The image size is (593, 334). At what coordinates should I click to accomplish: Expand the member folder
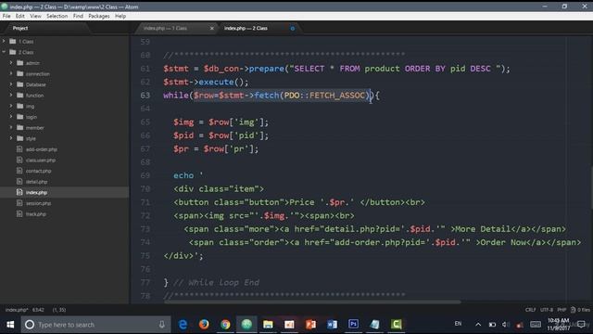11,128
